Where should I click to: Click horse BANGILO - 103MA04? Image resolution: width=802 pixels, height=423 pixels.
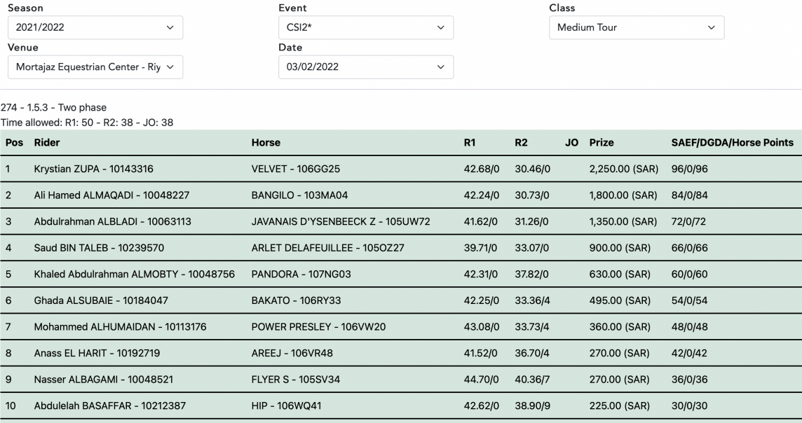[x=300, y=195]
